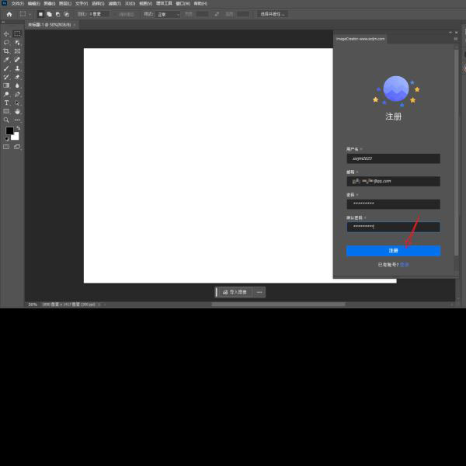466x466 pixels.
Task: Click the Home icon in options bar
Action: click(x=9, y=14)
